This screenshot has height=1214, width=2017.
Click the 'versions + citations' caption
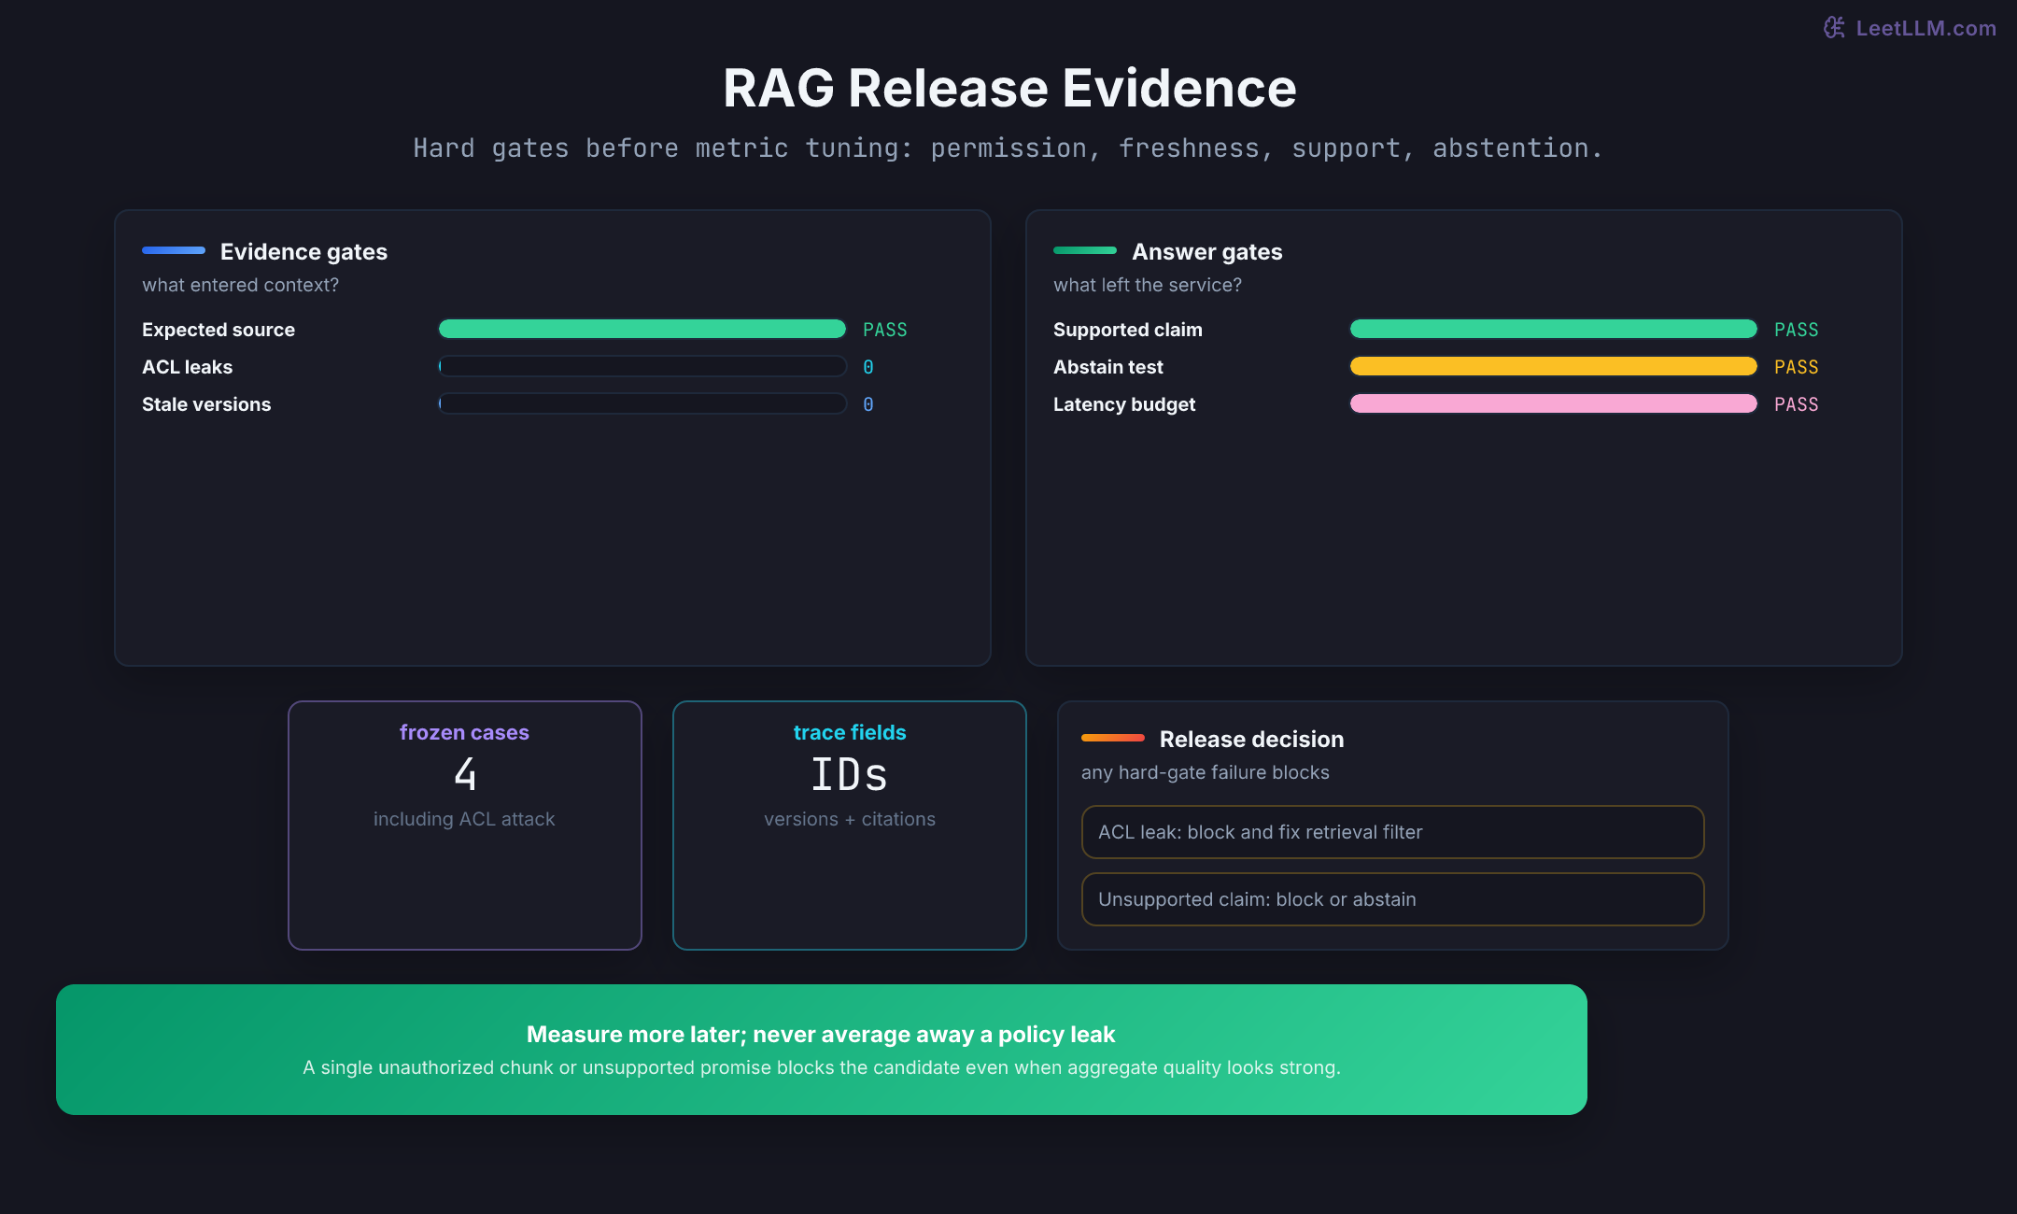click(x=850, y=819)
